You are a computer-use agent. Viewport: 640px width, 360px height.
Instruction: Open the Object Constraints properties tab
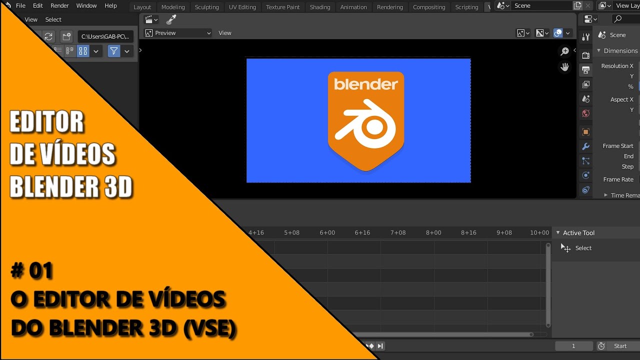click(x=586, y=190)
